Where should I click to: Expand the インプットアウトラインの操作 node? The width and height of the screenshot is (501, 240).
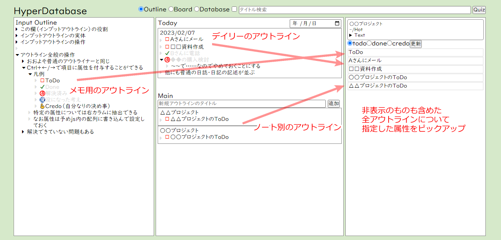click(17, 42)
